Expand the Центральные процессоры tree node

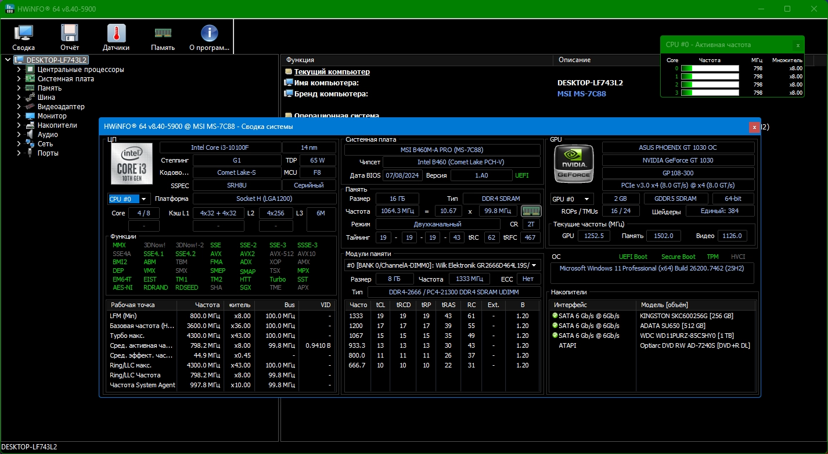point(19,70)
